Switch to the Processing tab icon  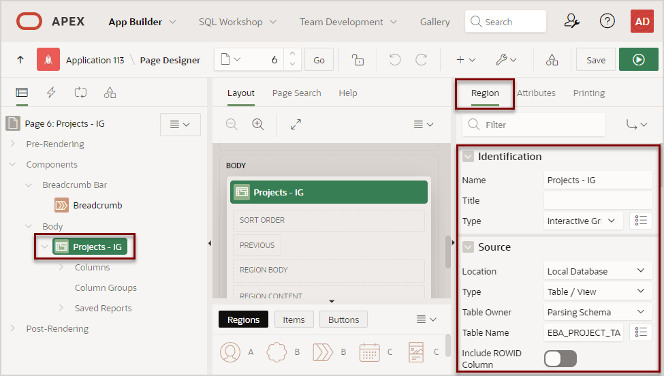click(80, 93)
